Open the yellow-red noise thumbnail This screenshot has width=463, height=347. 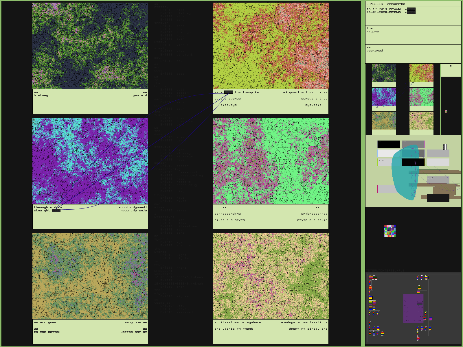pyautogui.click(x=421, y=73)
